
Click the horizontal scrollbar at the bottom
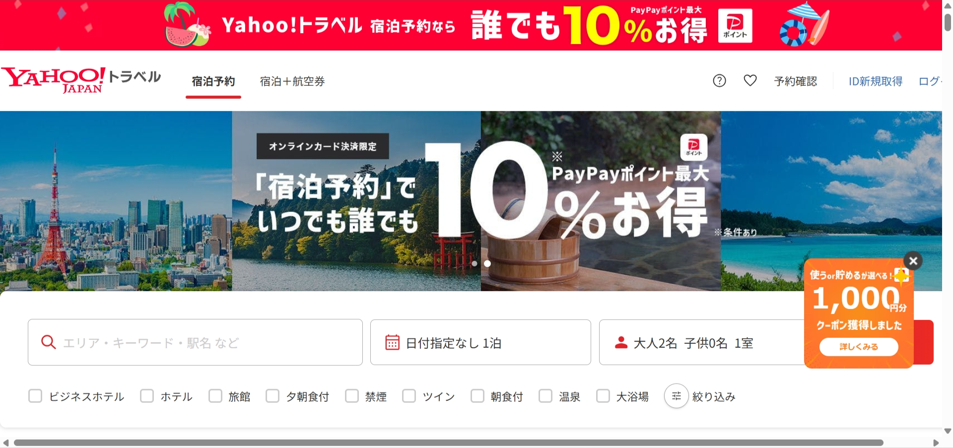coord(449,443)
